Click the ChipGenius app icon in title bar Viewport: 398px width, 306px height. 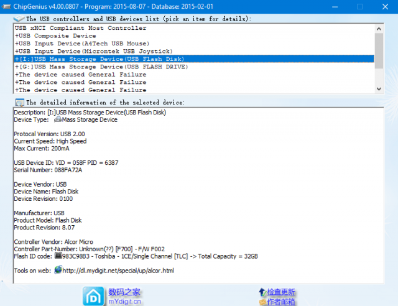6,6
